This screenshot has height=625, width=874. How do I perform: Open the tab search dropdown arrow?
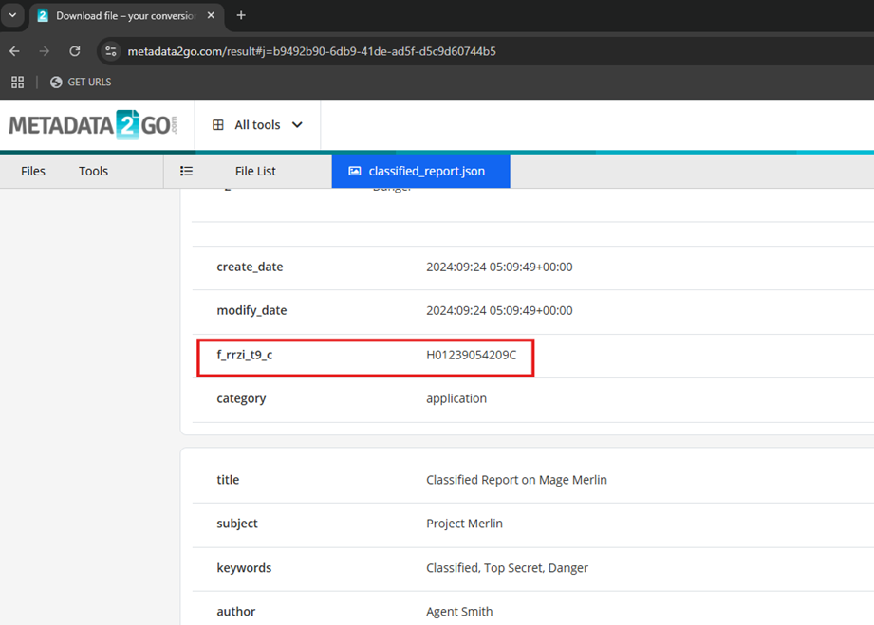tap(13, 15)
